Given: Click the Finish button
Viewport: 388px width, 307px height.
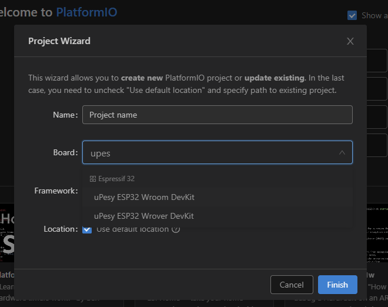Looking at the screenshot, I should [337, 285].
